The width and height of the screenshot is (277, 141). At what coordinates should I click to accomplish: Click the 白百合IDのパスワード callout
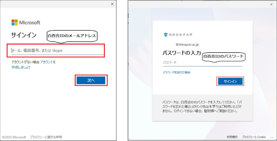(224, 56)
